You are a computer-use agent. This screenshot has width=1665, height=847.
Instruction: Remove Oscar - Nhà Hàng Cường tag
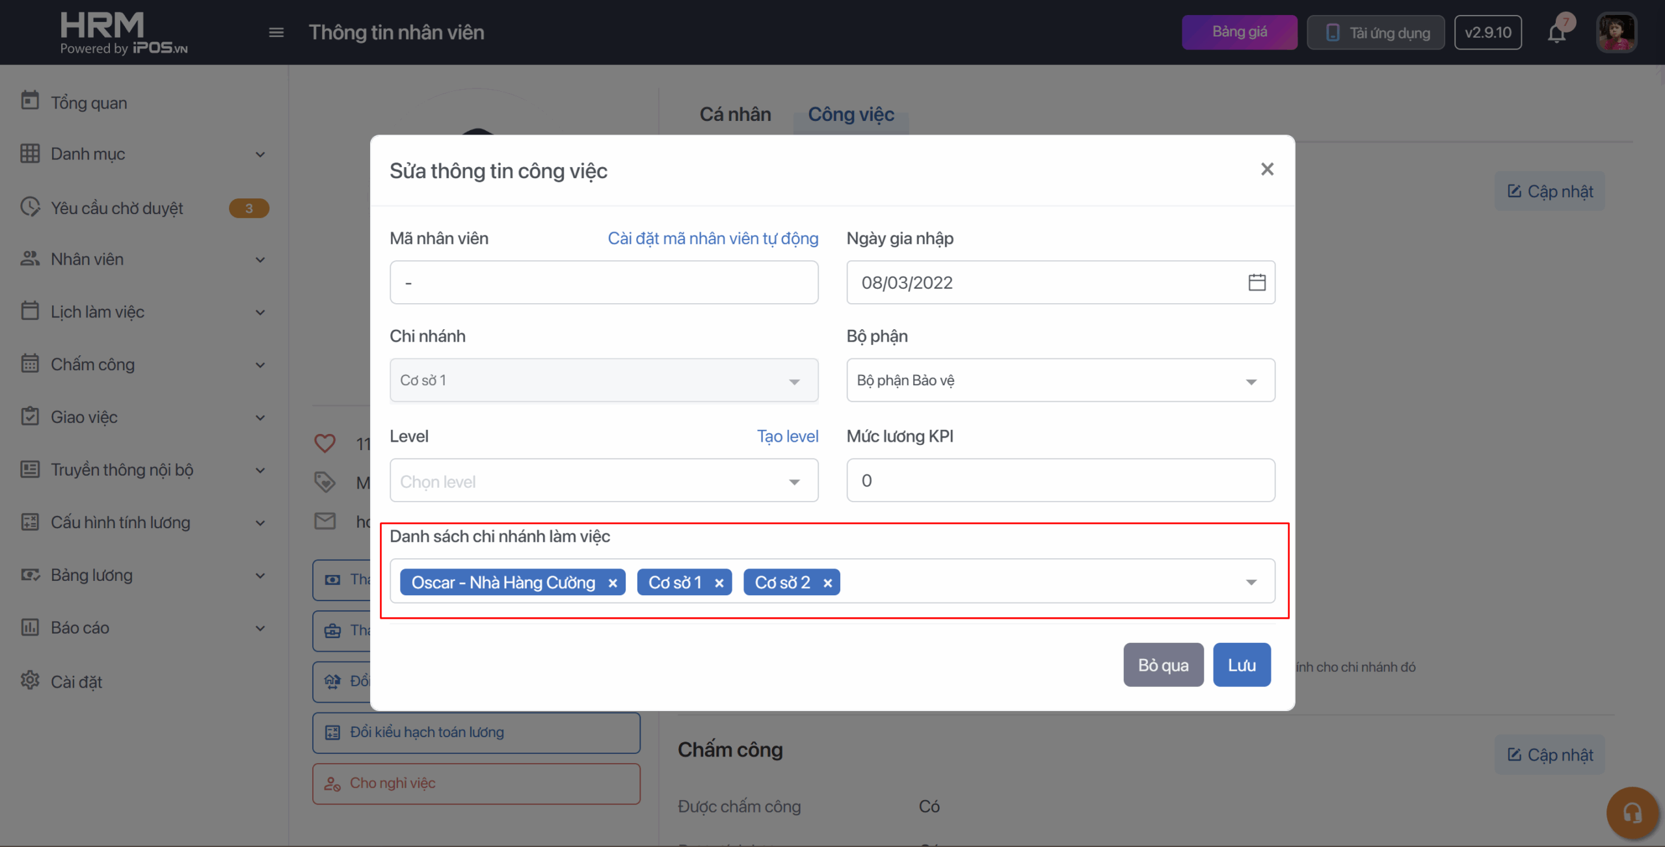pos(612,583)
